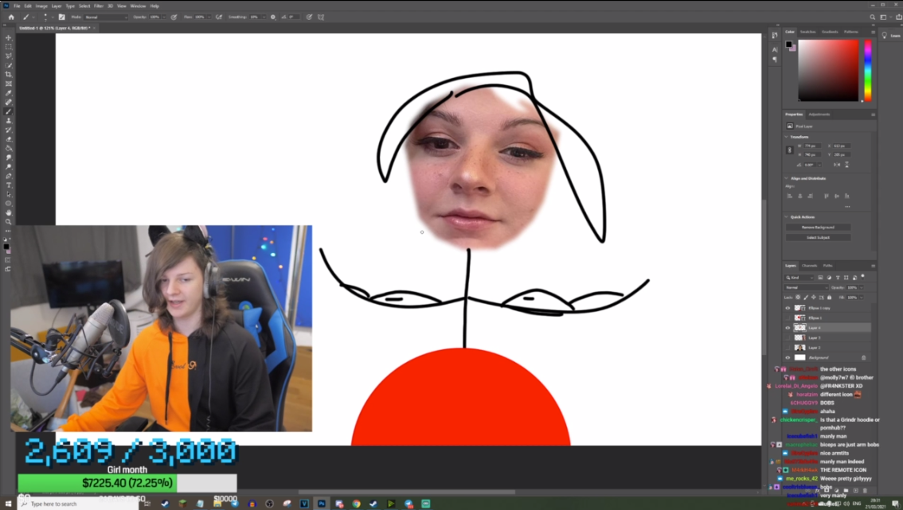903x510 pixels.
Task: Click the flip horizontal icon in Transform
Action: [837, 165]
